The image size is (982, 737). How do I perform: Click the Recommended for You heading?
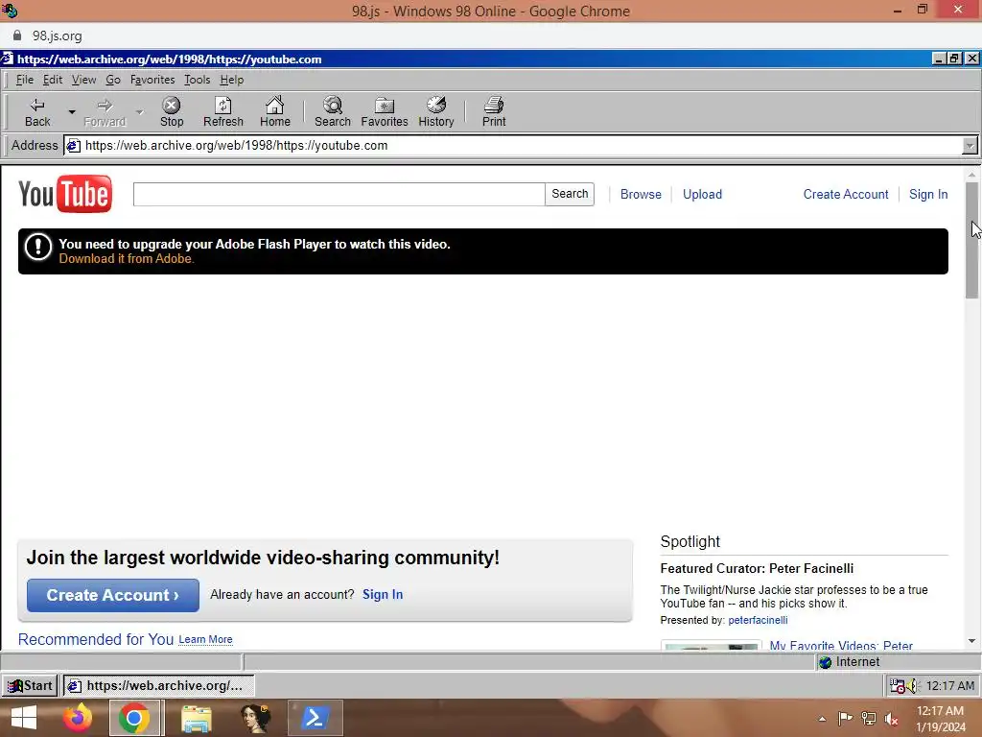point(96,639)
